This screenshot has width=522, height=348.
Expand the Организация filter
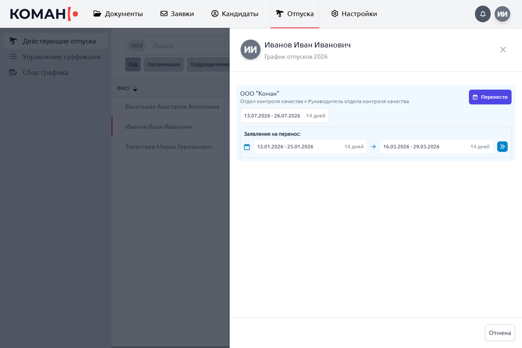click(x=164, y=64)
